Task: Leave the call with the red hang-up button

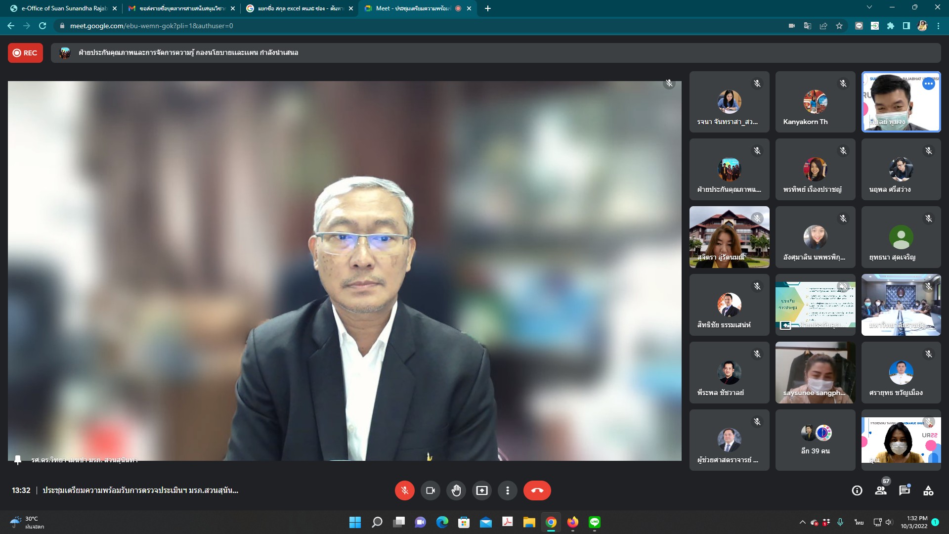Action: (537, 490)
